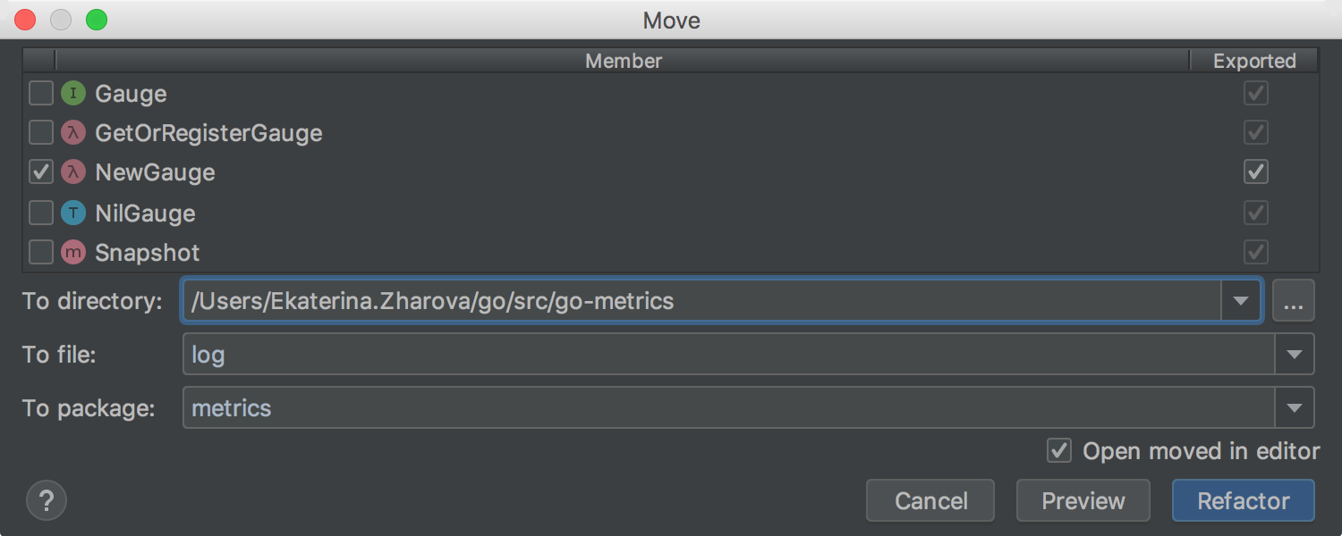This screenshot has width=1342, height=536.
Task: Click the Cancel button
Action: point(930,500)
